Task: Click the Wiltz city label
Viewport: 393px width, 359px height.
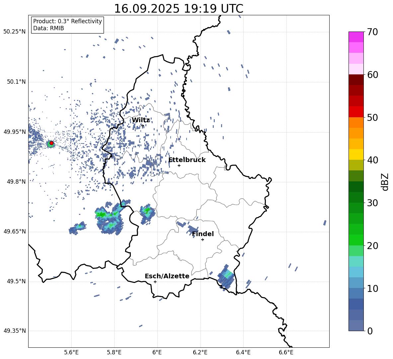Action: [x=141, y=120]
